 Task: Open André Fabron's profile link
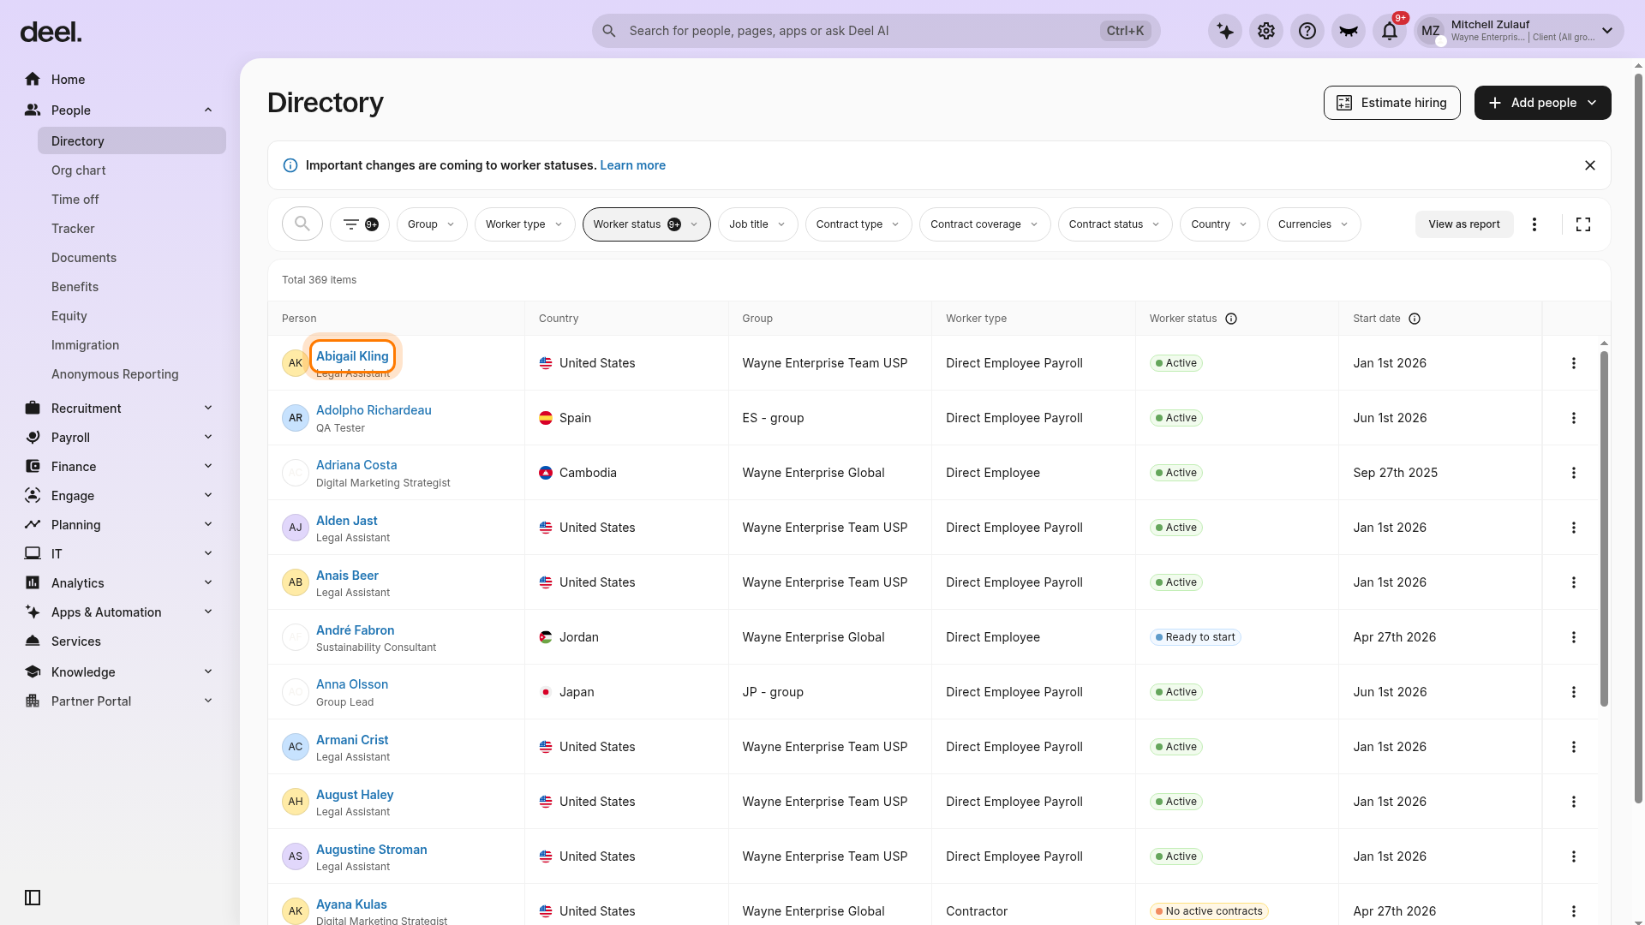coord(356,630)
